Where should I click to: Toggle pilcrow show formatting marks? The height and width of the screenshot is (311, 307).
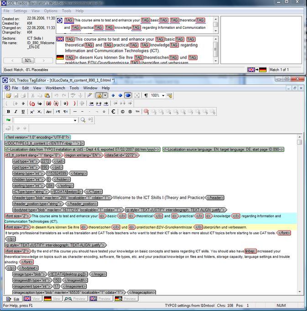pos(146,96)
